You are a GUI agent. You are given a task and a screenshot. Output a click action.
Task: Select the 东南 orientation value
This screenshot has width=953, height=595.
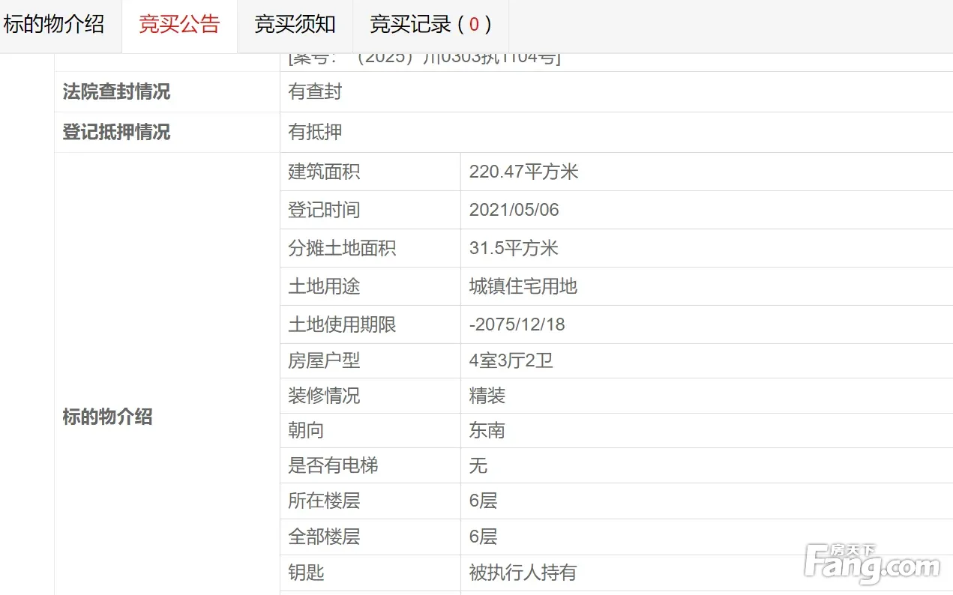(x=487, y=430)
